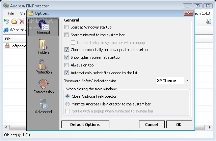The height and width of the screenshot is (141, 216).
Task: Open the Protection options category
Action: [x=44, y=66]
